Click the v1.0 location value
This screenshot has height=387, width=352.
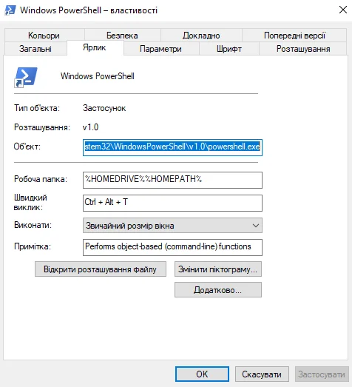(90, 127)
